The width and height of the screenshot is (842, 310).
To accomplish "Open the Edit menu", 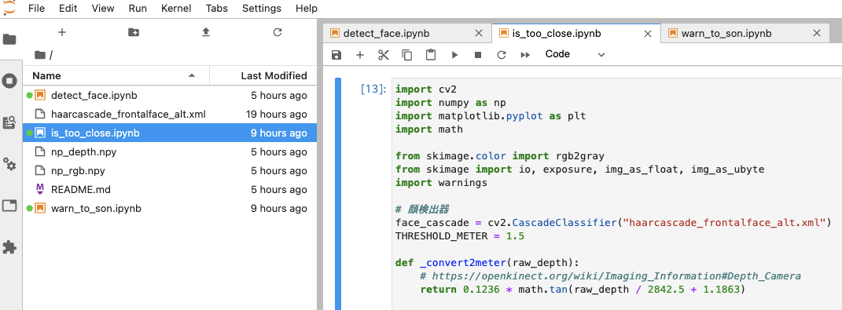I will pyautogui.click(x=68, y=8).
